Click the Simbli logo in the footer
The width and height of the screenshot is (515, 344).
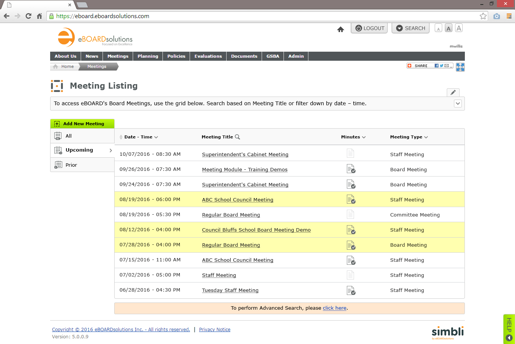[x=447, y=332]
